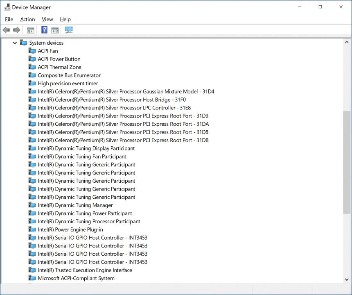Click the Show/Hide Action Pane icon
This screenshot has height=295, width=352.
pyautogui.click(x=55, y=29)
